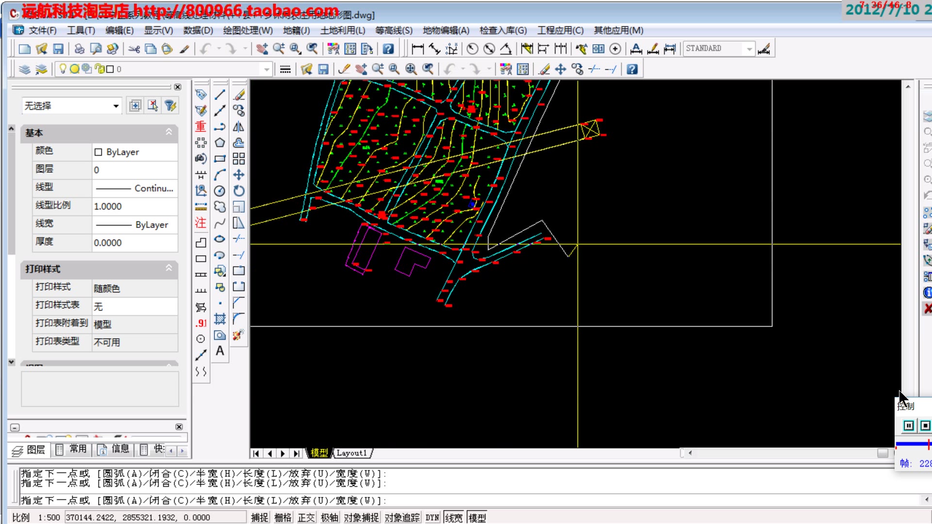Click the Match properties brush icon
The image size is (932, 524).
coord(184,49)
